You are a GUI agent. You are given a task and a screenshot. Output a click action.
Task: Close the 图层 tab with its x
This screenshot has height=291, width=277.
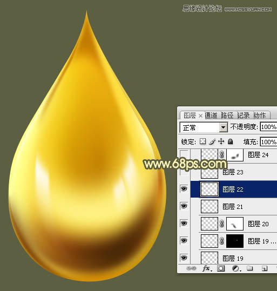click(200, 116)
